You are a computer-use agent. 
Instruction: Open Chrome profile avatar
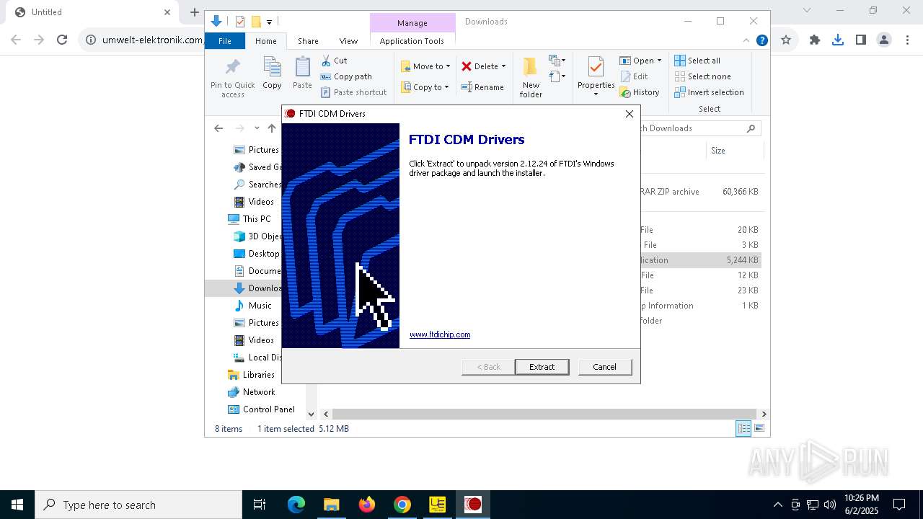884,40
